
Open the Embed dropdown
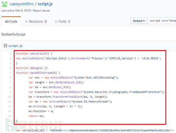pyautogui.click(x=139, y=21)
